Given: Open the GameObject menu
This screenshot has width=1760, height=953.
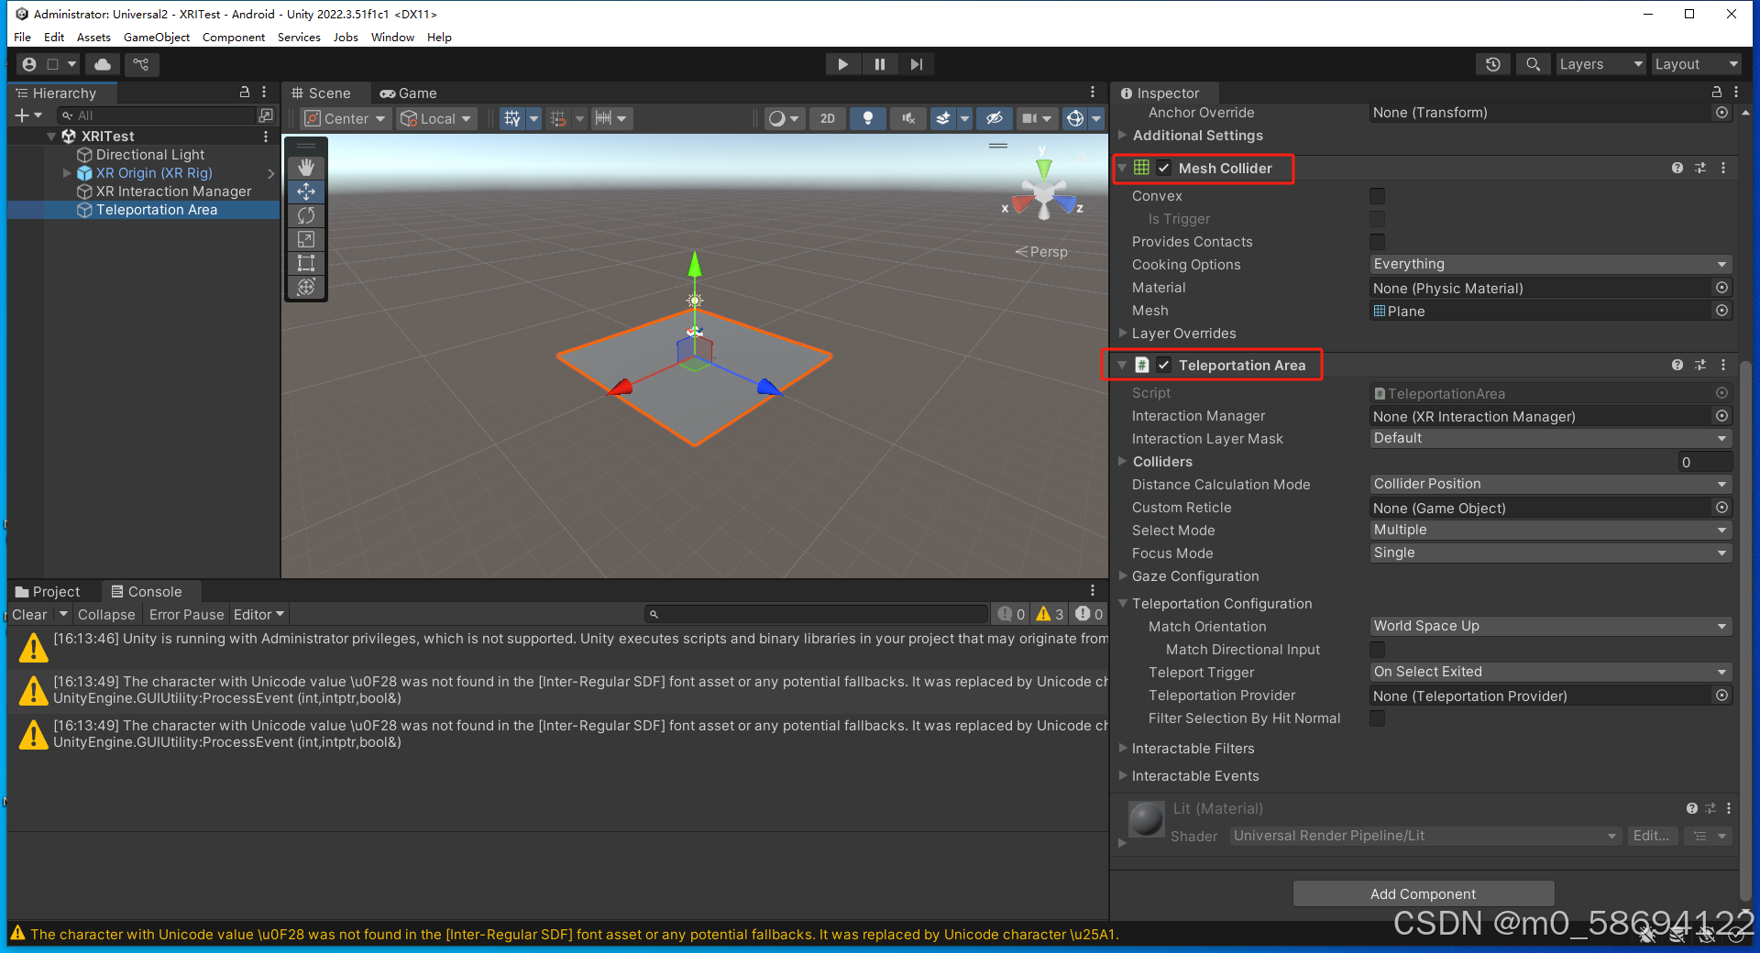Looking at the screenshot, I should coord(156,37).
